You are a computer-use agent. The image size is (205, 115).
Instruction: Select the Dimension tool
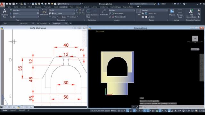[x=44, y=12]
